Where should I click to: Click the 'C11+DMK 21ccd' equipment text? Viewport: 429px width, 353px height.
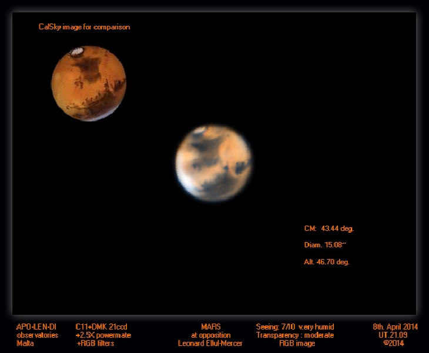coord(101,327)
